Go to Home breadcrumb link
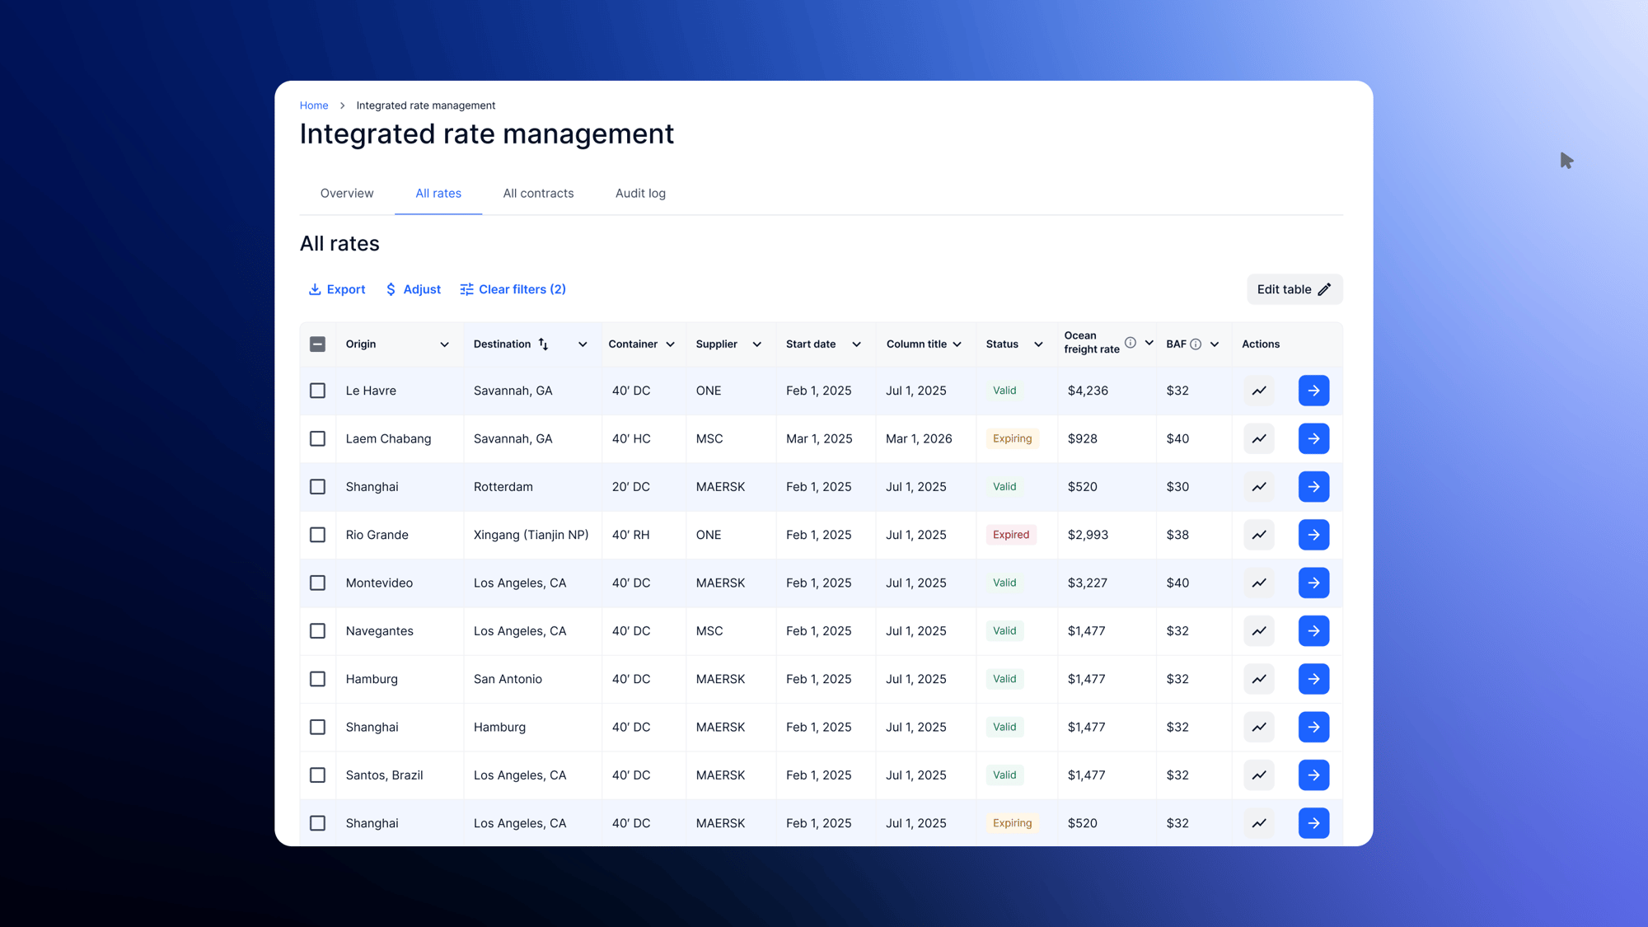 (313, 105)
